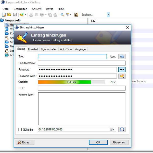Click the Abbrechen button
Image resolution: width=153 pixels, height=153 pixels.
119,142
